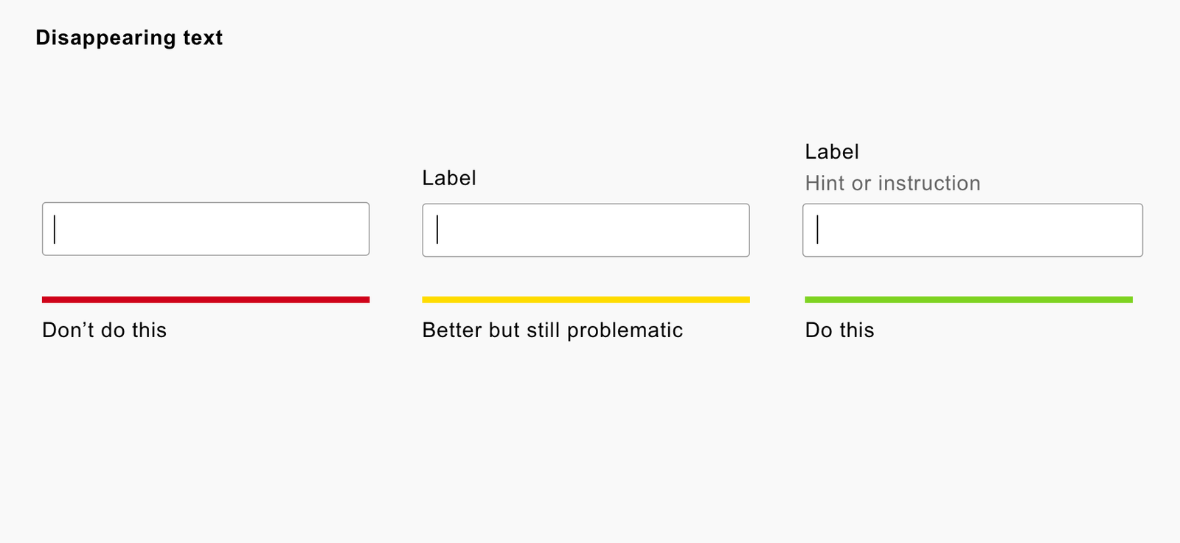
Task: Click the "Disappearing text" heading
Action: 129,38
